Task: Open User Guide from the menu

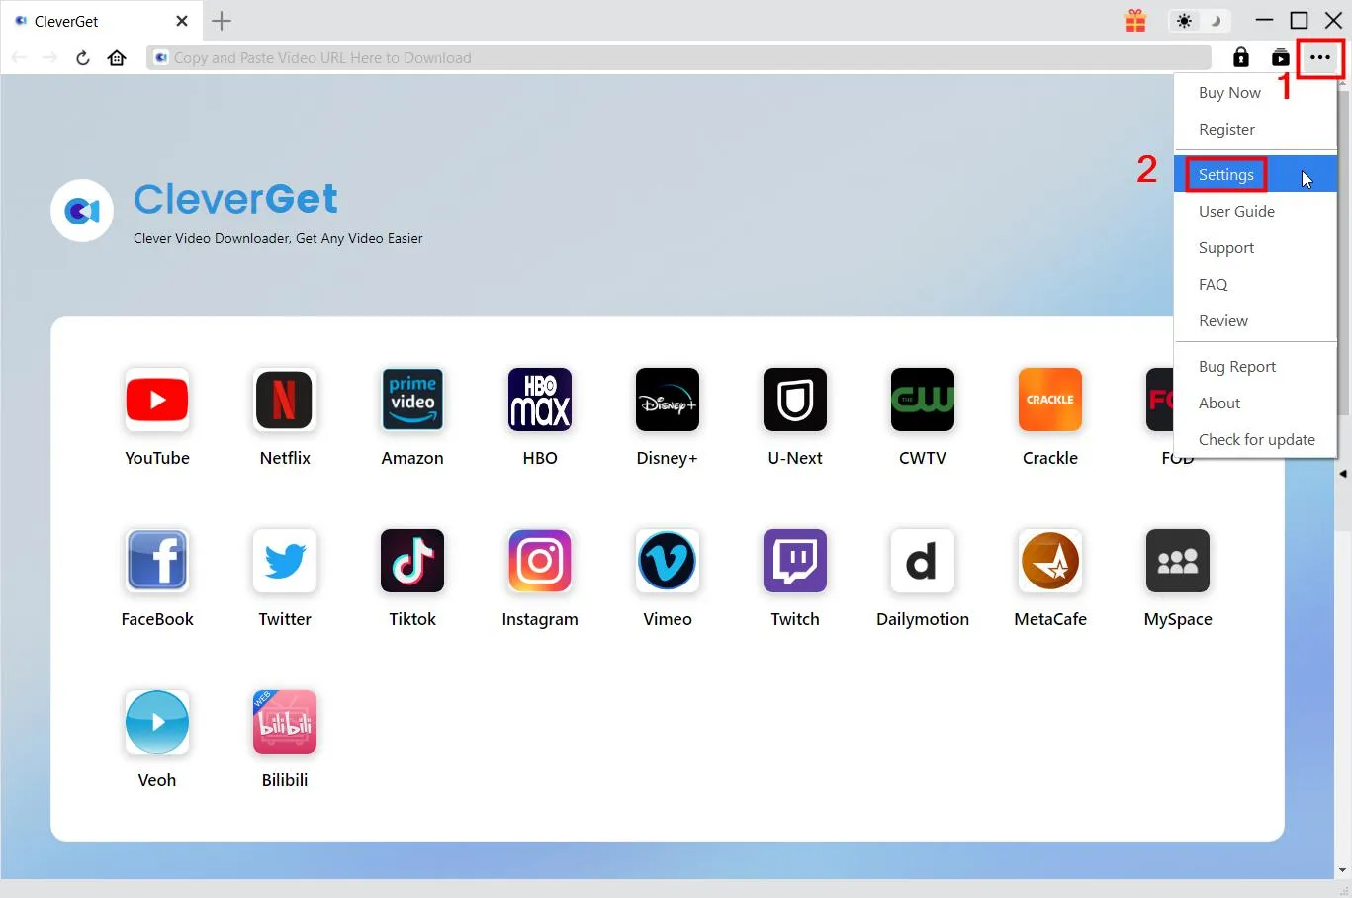Action: pyautogui.click(x=1236, y=212)
